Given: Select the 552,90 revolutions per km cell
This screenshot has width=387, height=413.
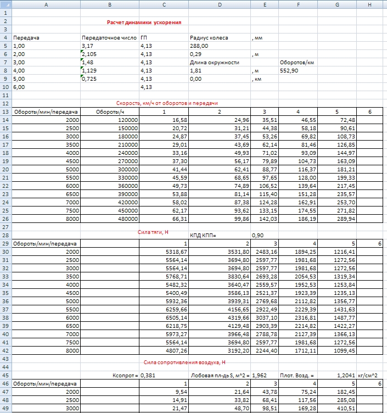Looking at the screenshot, I should (290, 71).
